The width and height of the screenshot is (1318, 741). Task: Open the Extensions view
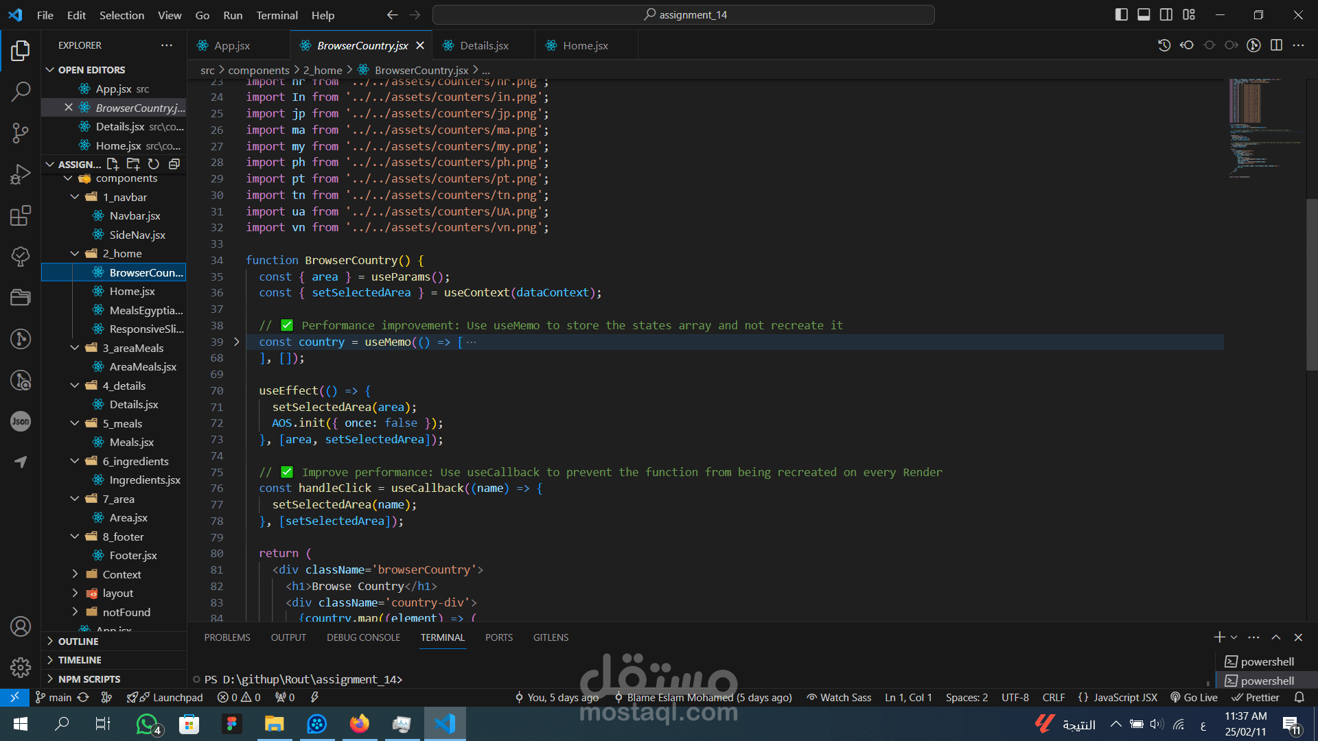pyautogui.click(x=21, y=215)
